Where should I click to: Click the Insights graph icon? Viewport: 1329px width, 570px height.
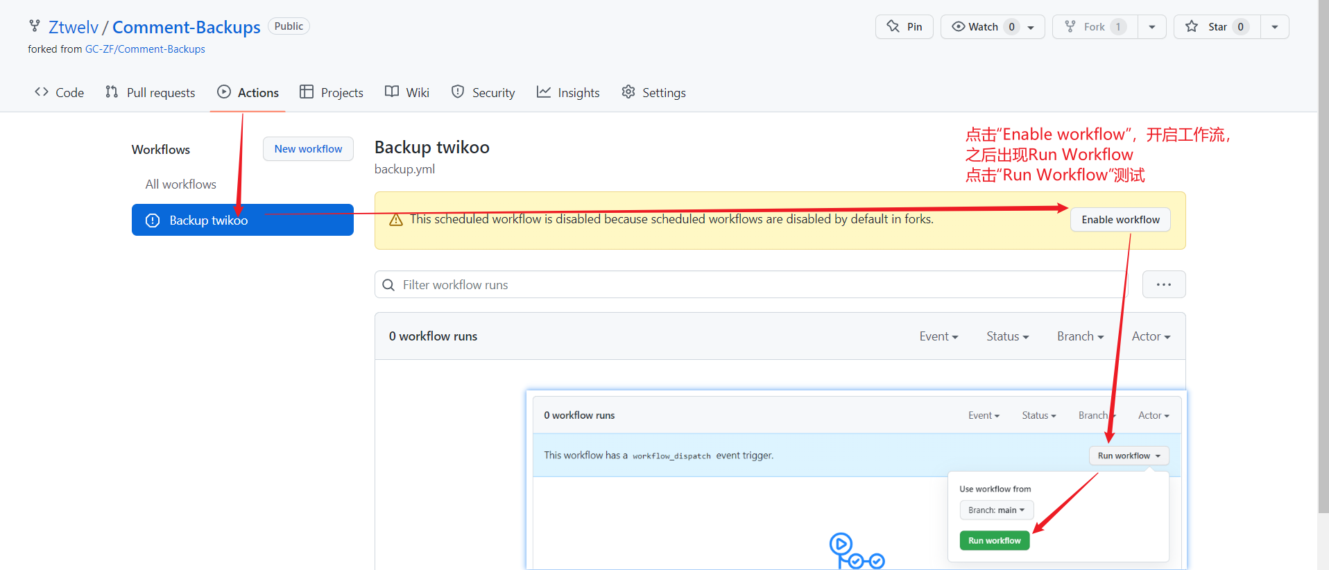(544, 92)
